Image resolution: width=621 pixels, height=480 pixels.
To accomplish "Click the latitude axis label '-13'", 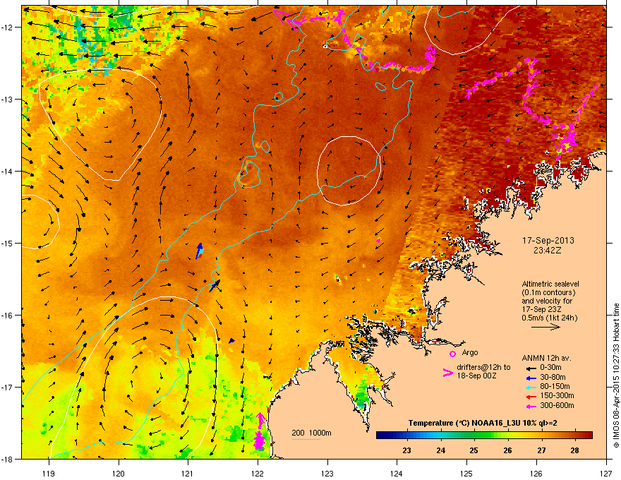I will point(7,99).
